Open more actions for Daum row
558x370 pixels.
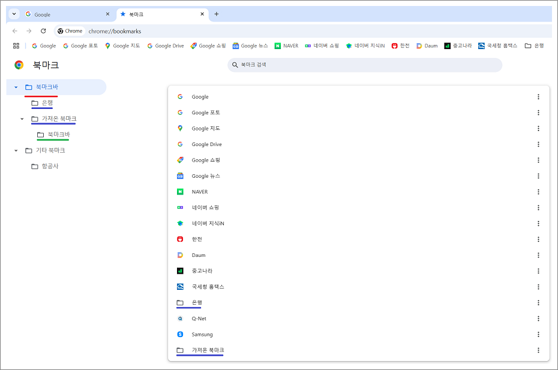(538, 255)
